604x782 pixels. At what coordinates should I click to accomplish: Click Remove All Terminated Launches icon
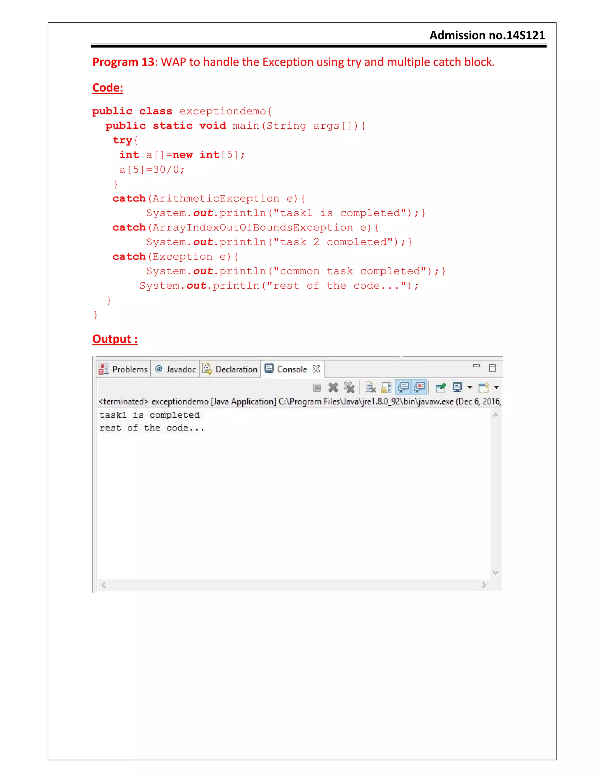[349, 387]
